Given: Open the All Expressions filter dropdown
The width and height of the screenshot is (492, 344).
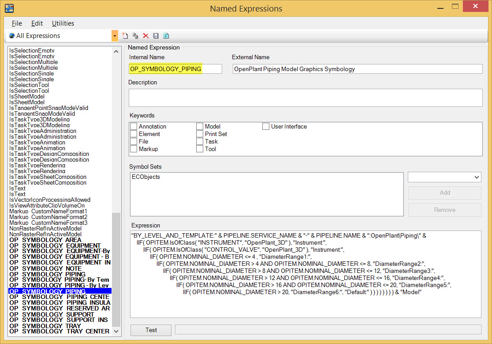Looking at the screenshot, I should [x=115, y=36].
